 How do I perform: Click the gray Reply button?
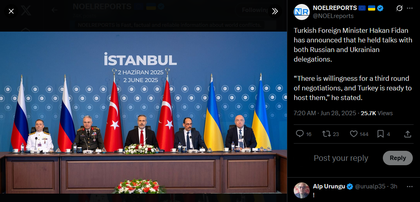tap(398, 158)
